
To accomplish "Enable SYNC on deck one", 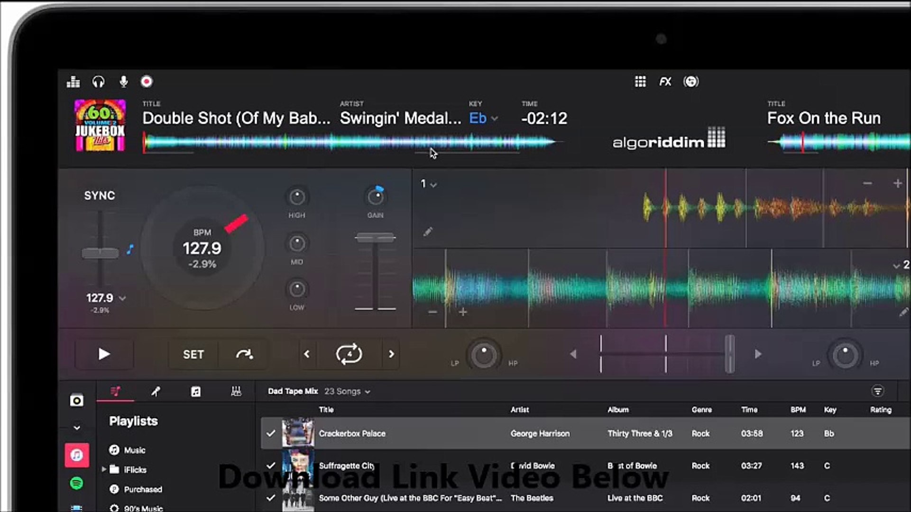I will point(100,195).
